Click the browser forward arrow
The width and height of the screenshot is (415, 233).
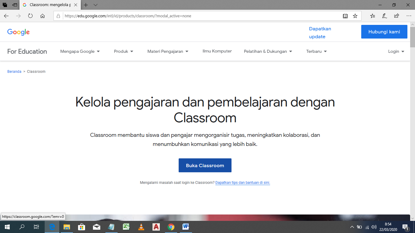click(x=18, y=16)
